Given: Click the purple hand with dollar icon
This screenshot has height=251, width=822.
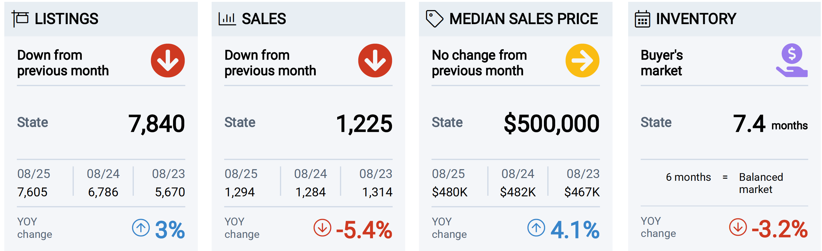Looking at the screenshot, I should [x=792, y=60].
